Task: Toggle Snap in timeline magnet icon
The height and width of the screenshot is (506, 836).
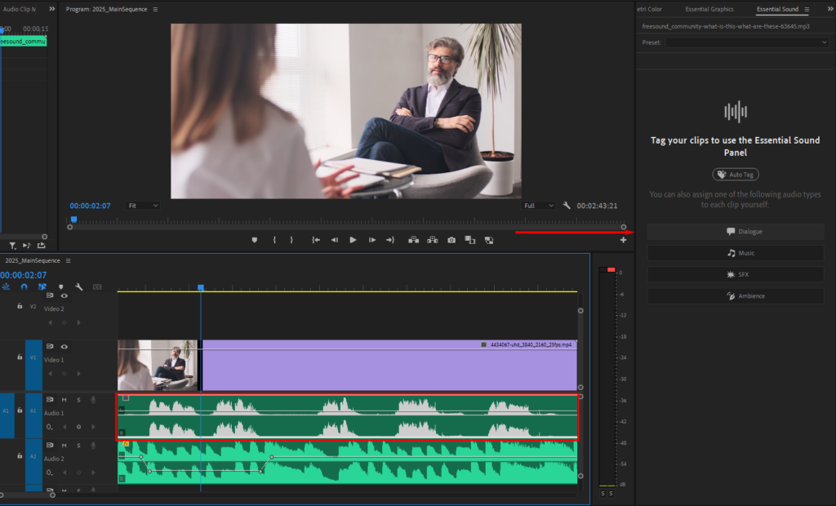Action: [x=24, y=286]
